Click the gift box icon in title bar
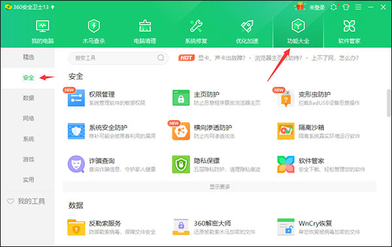This screenshot has height=247, width=392. (300, 7)
